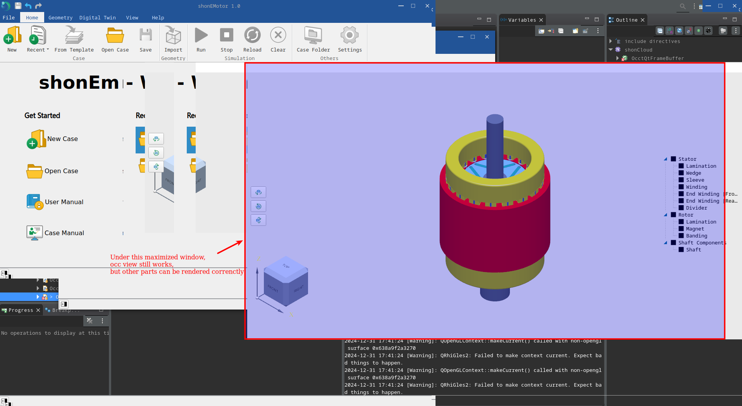
Task: Open the Recent cases dropdown
Action: 38,50
